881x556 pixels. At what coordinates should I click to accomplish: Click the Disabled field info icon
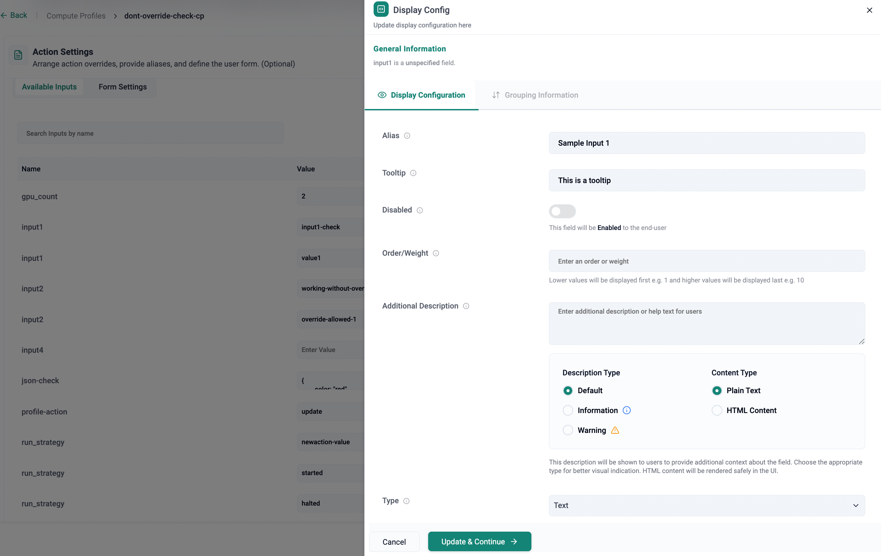[420, 210]
